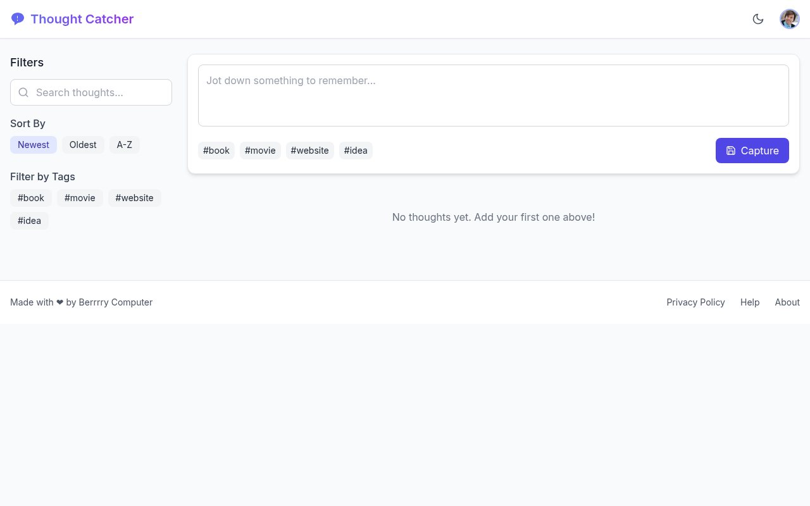
Task: Click the save icon inside the Capture button
Action: pyautogui.click(x=732, y=151)
